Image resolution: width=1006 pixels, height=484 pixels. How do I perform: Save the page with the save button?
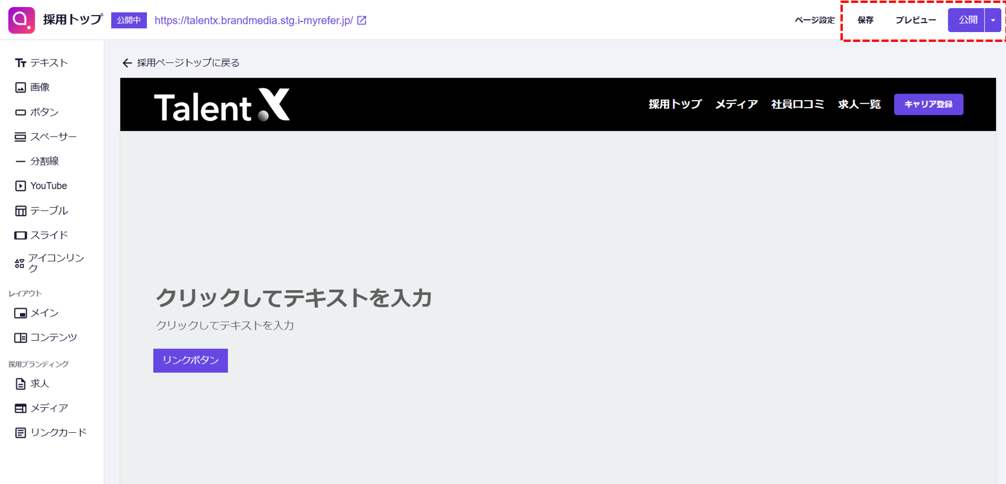point(865,20)
